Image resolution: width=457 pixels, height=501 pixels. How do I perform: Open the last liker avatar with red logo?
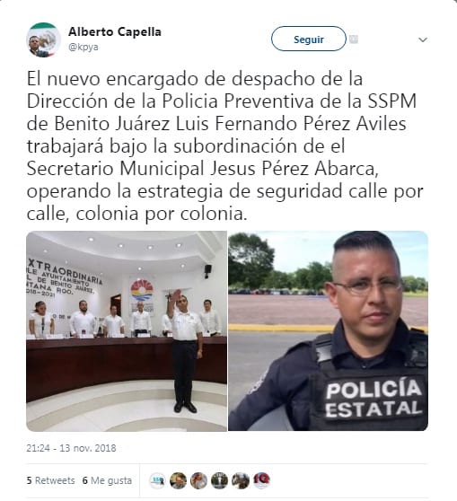[x=261, y=480]
